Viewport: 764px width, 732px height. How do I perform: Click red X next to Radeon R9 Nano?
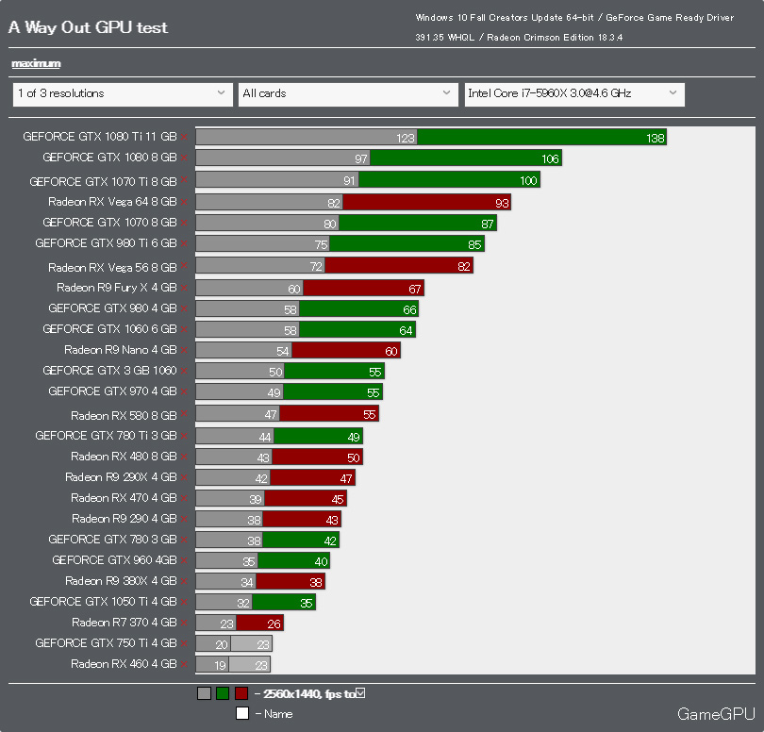pos(184,350)
